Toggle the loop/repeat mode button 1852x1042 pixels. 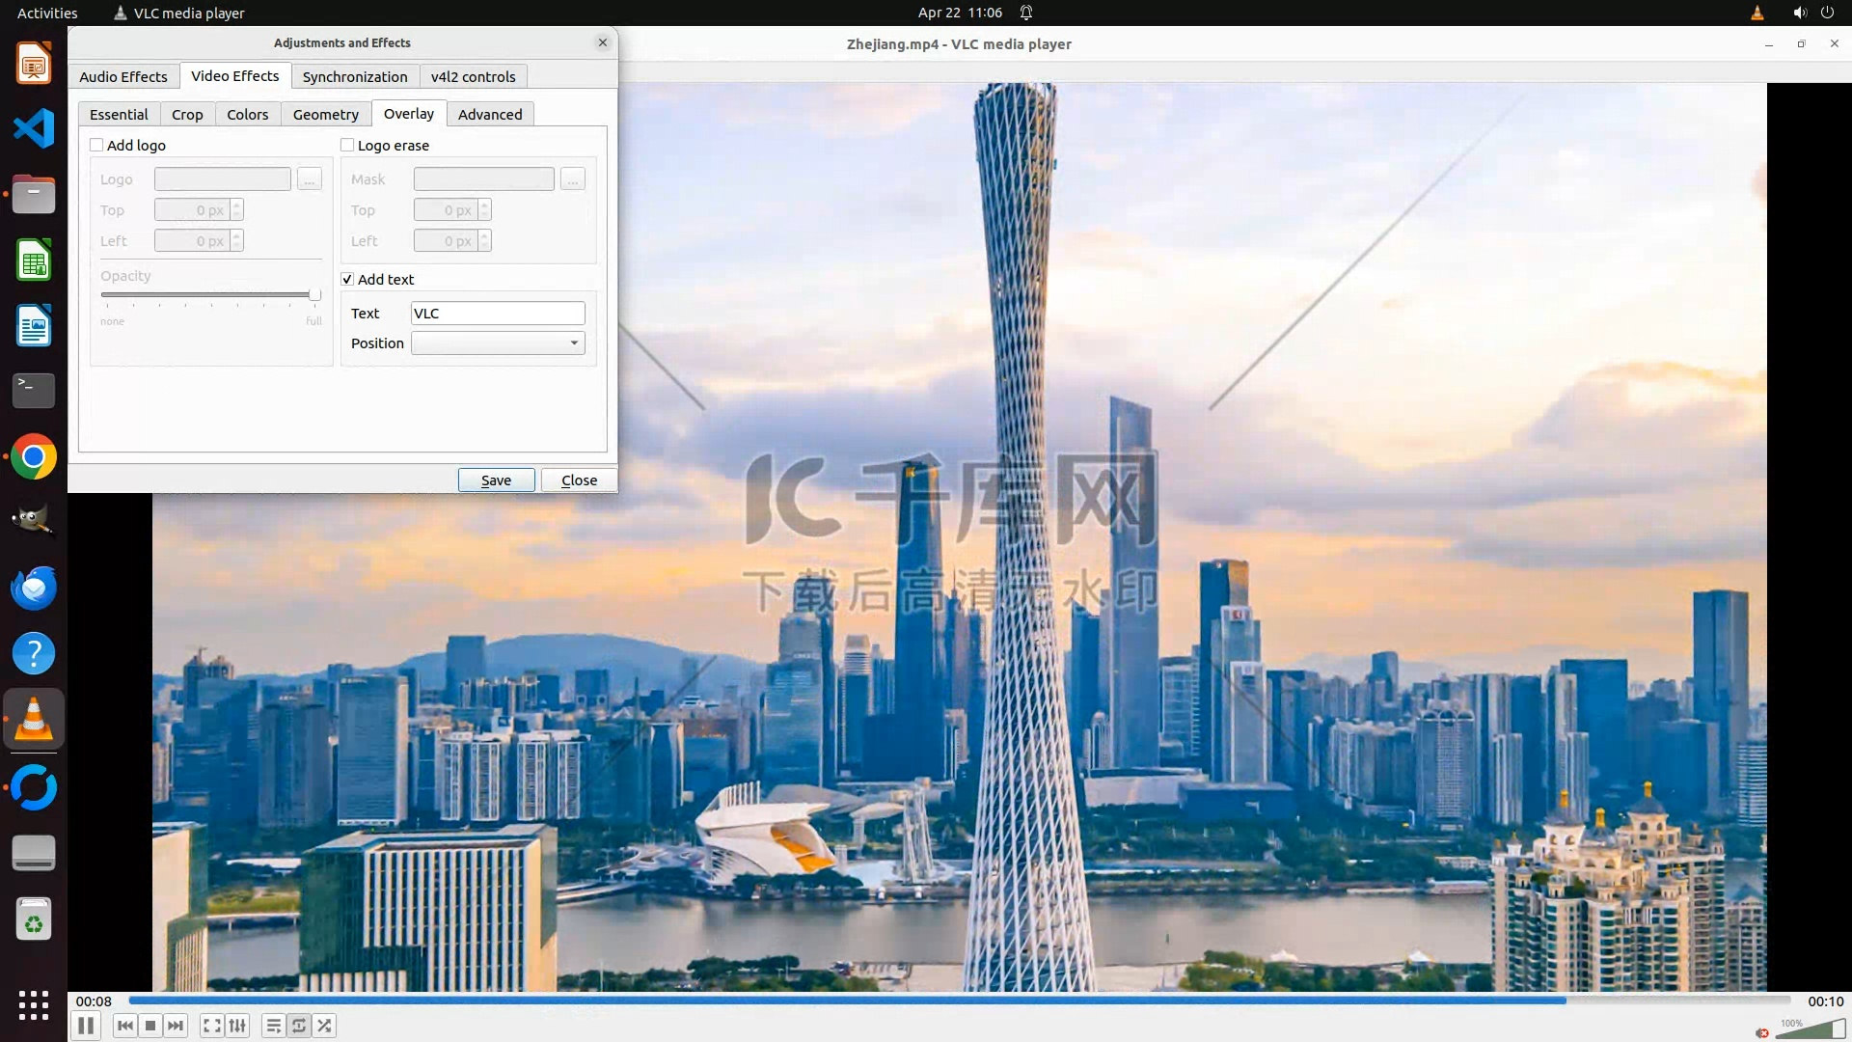299,1026
